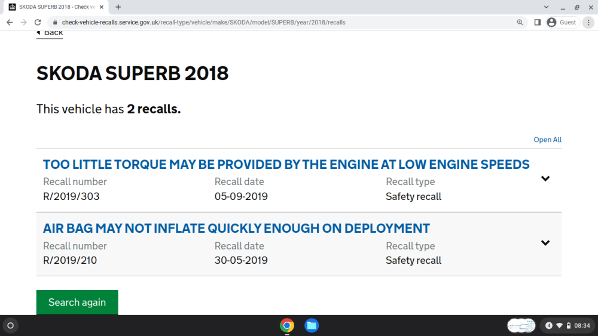Click the Open All link
This screenshot has width=598, height=336.
click(x=547, y=140)
